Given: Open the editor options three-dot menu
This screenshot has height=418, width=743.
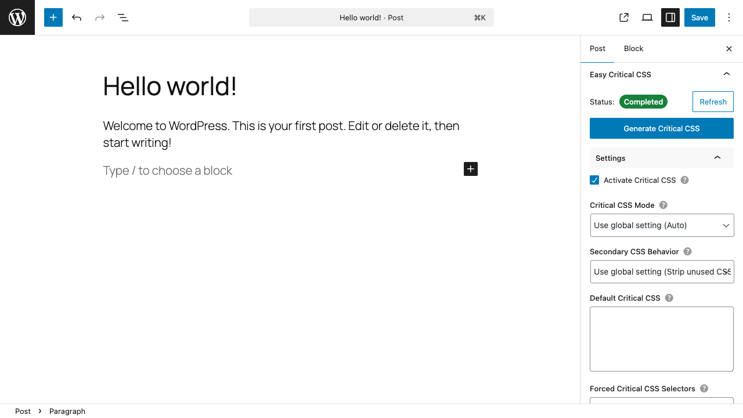Looking at the screenshot, I should click(x=728, y=17).
